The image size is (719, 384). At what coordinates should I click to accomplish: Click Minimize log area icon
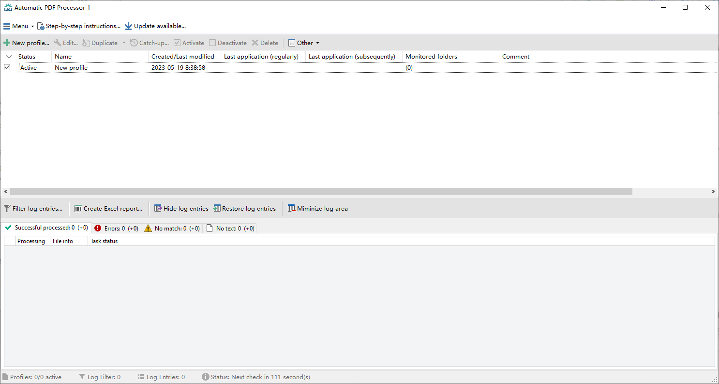tap(291, 209)
